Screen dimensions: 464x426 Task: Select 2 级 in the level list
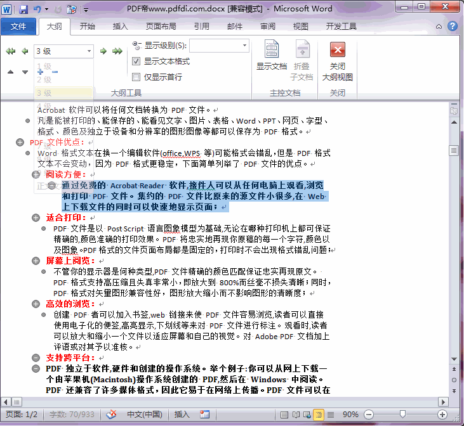pos(63,79)
